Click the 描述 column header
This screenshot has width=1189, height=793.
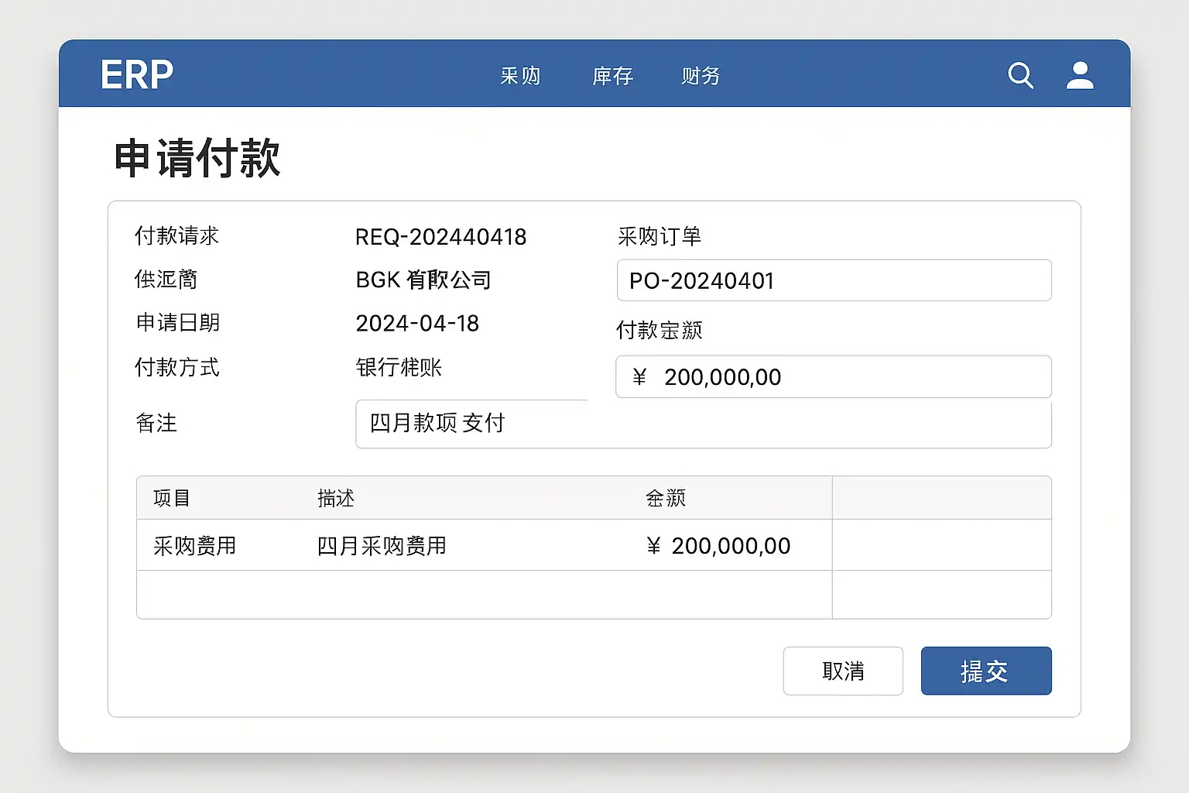336,498
